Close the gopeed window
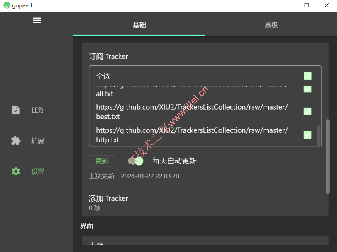 [327, 5]
